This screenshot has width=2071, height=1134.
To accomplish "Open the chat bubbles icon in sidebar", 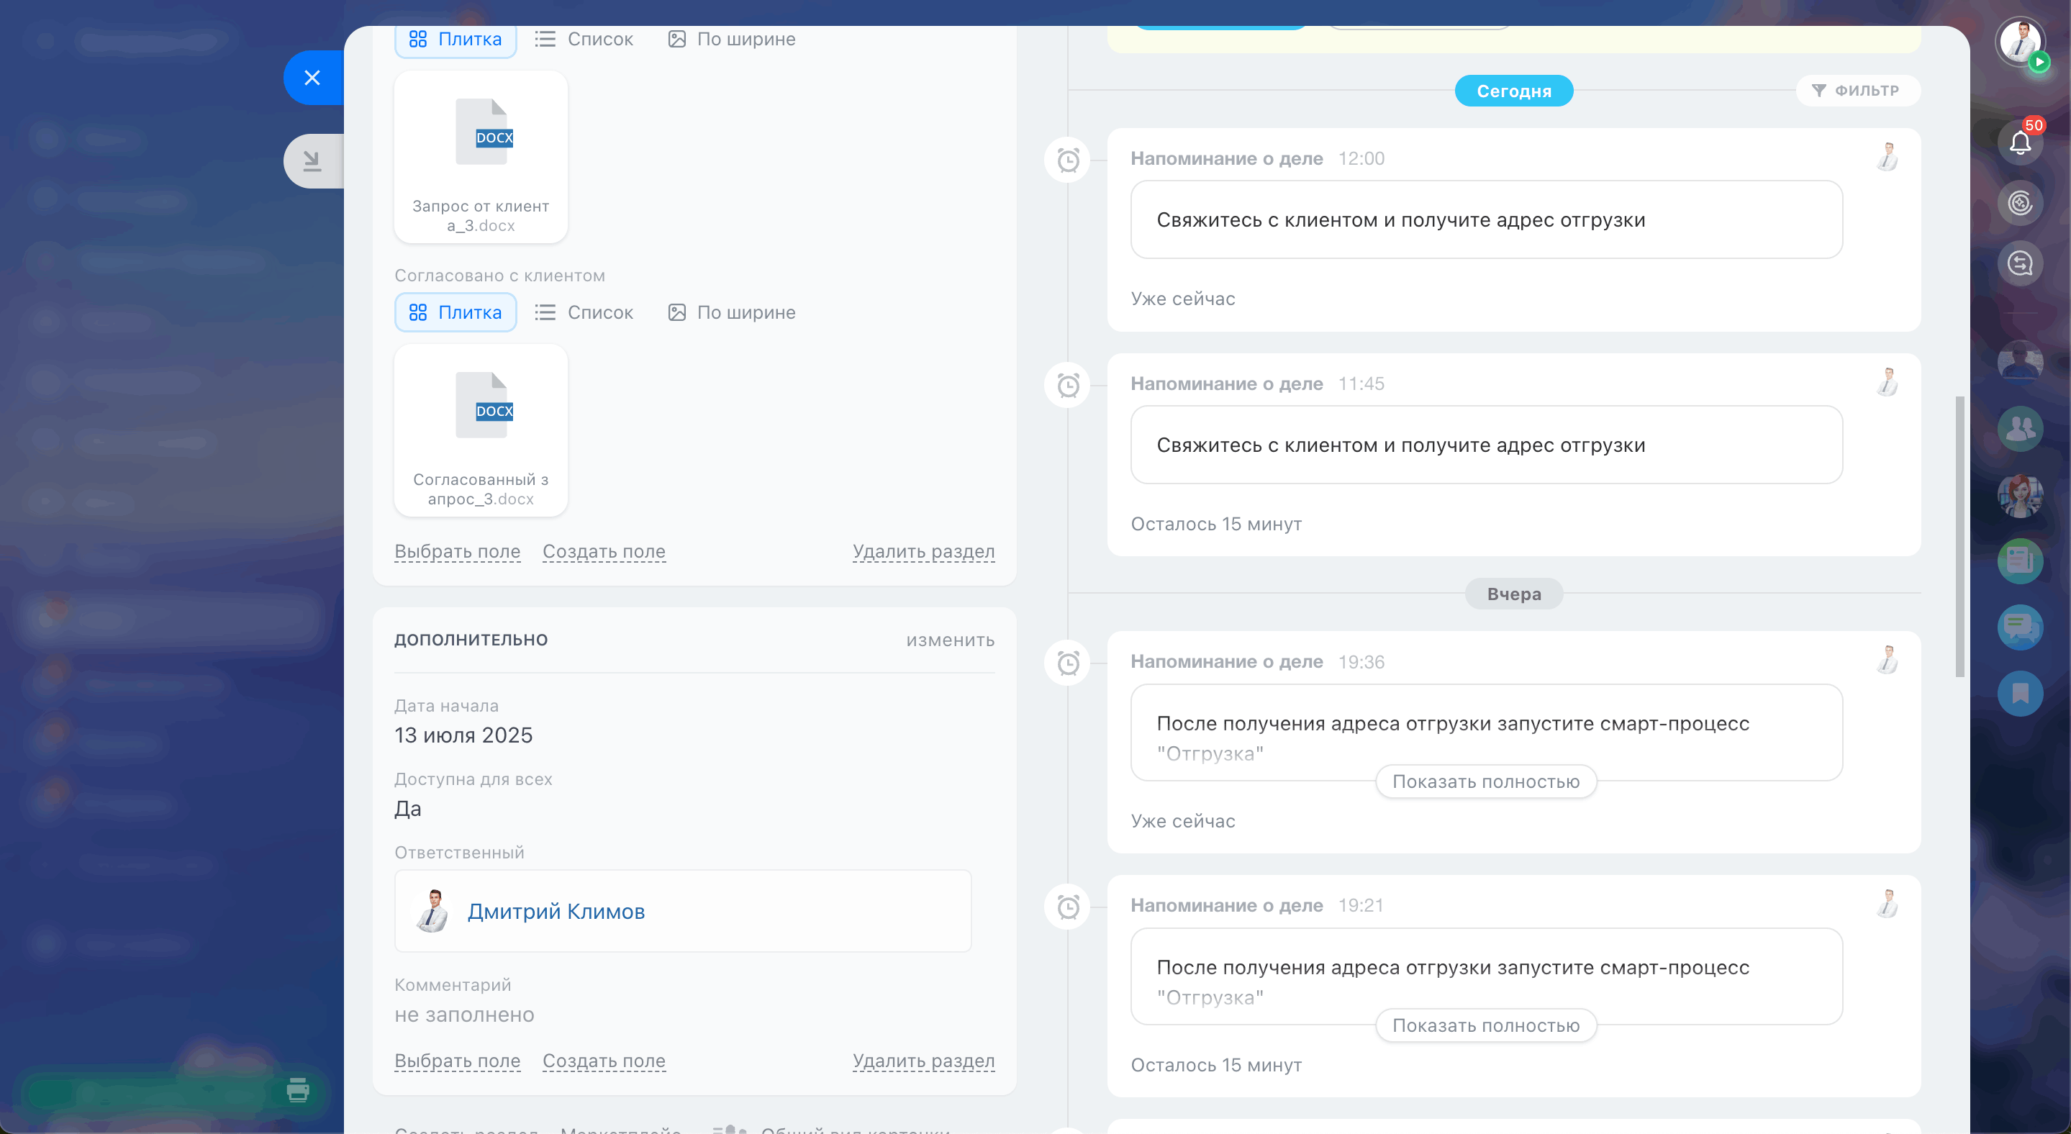I will pyautogui.click(x=2019, y=626).
